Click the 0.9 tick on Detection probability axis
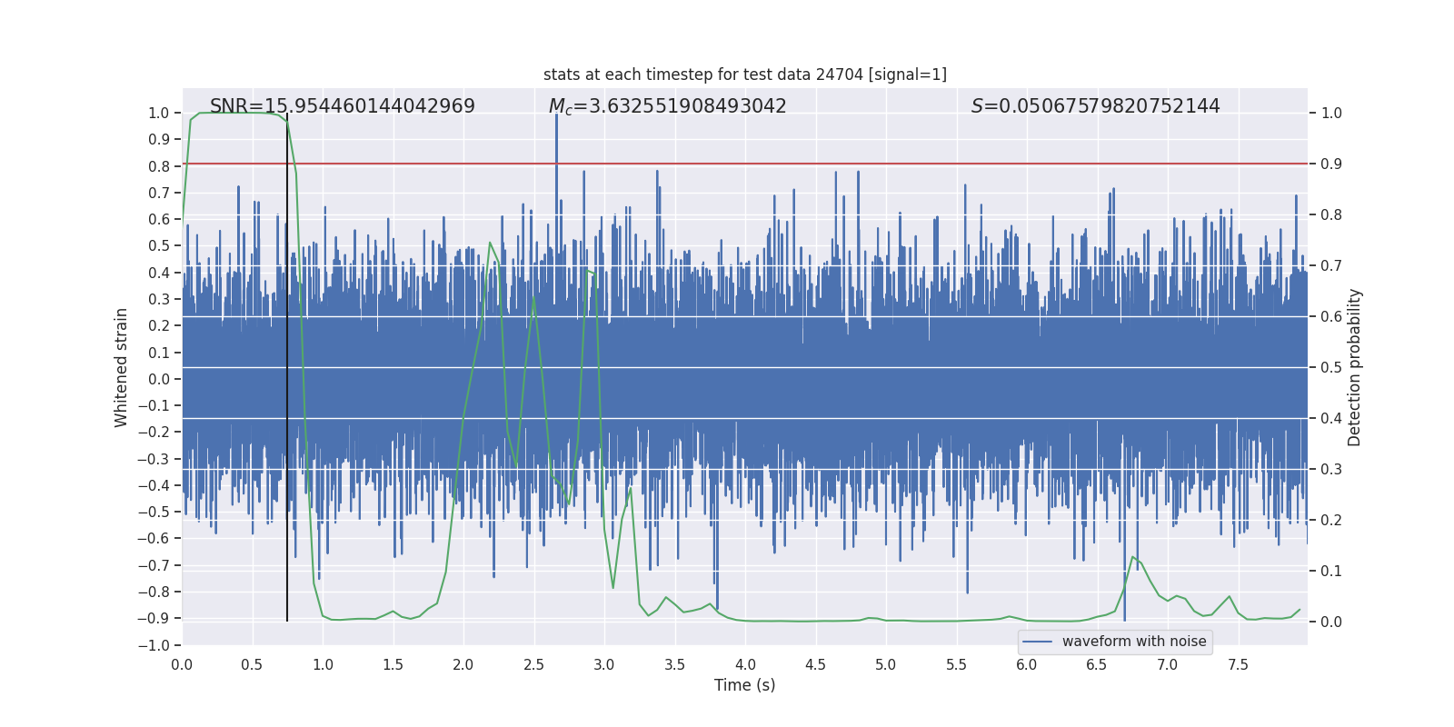1454x727 pixels. (x=1331, y=164)
